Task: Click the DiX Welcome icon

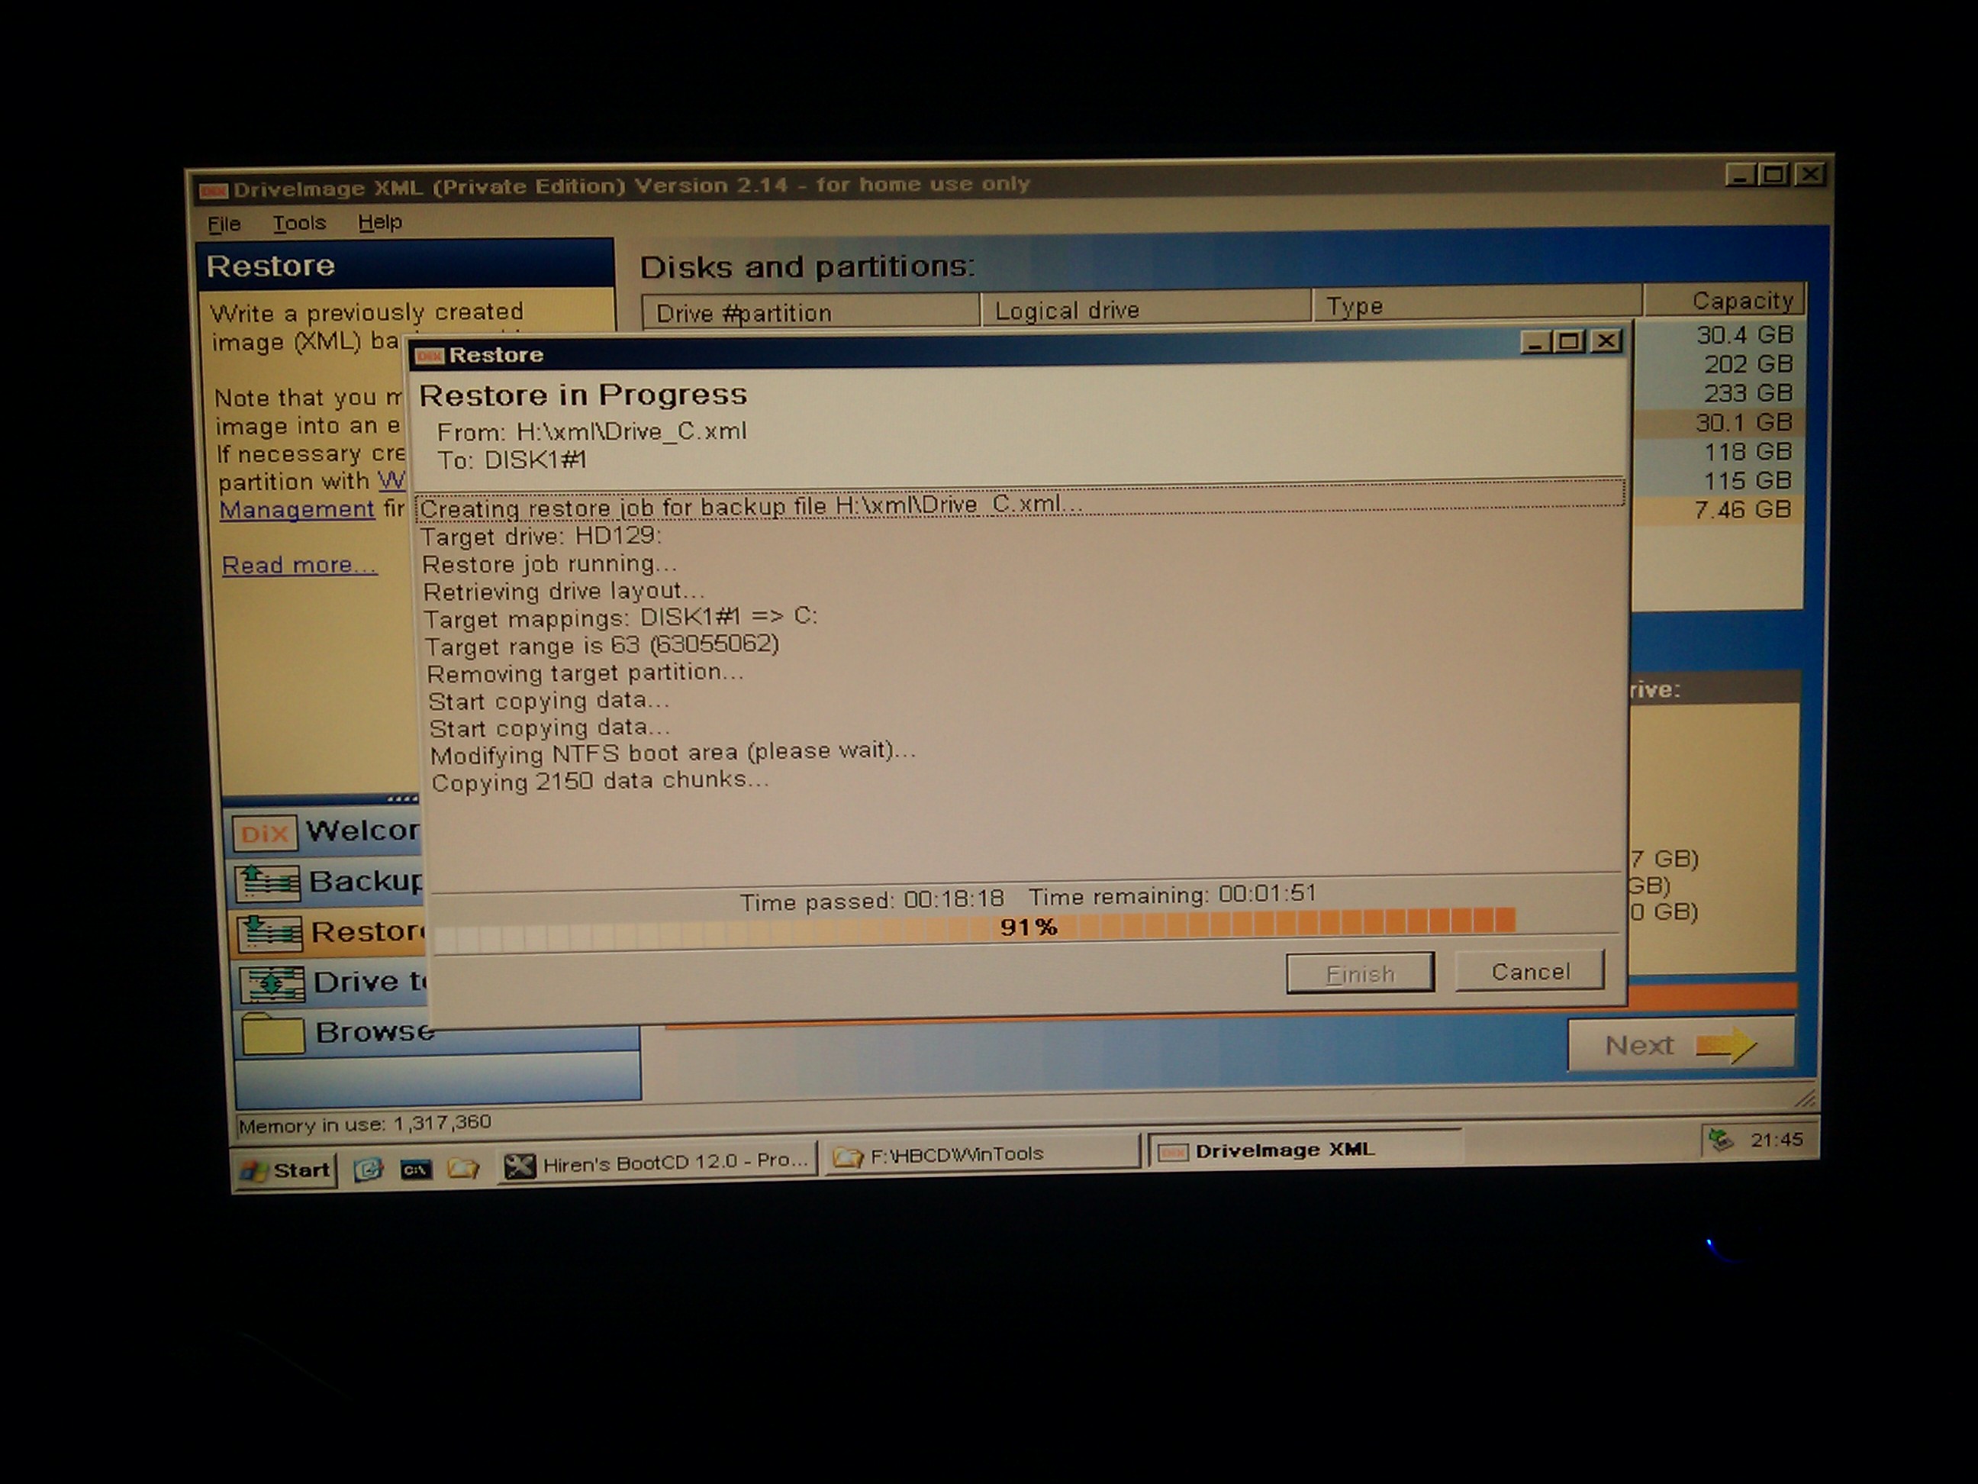Action: coord(265,834)
